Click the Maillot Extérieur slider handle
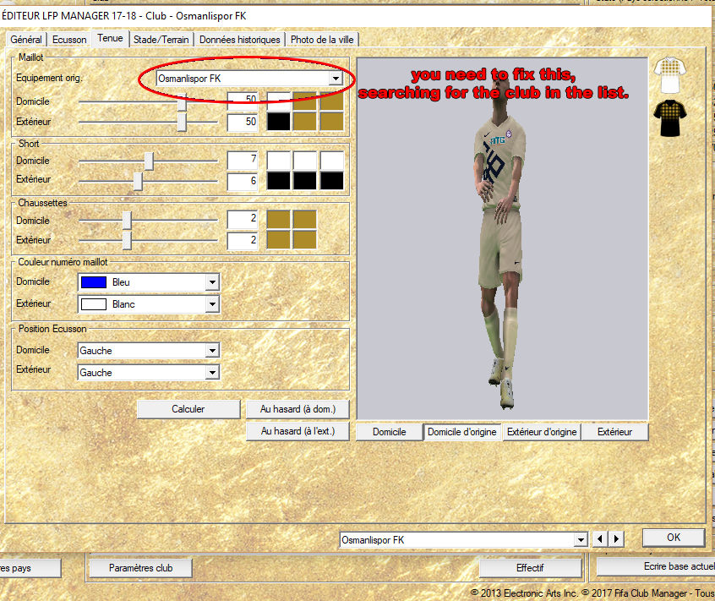Screen dimensions: 715x601 (182, 123)
